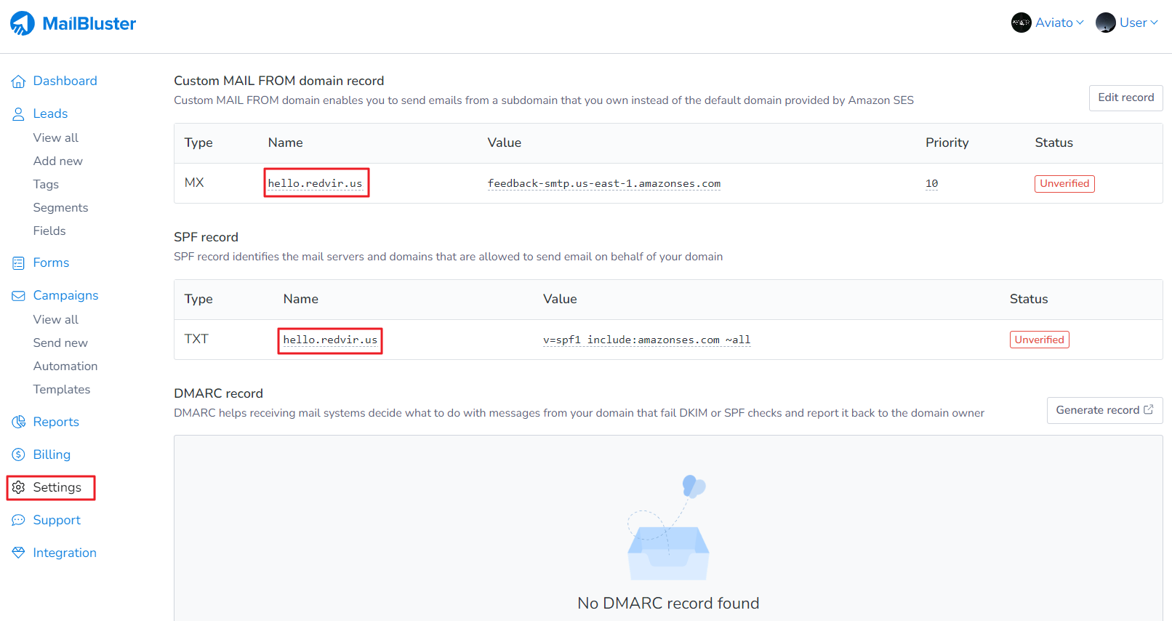
Task: Open Templates in the sidebar
Action: click(62, 390)
